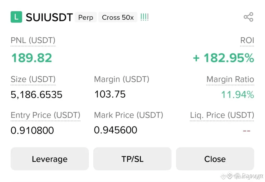Tap the PNL (USDT) label

click(x=33, y=40)
